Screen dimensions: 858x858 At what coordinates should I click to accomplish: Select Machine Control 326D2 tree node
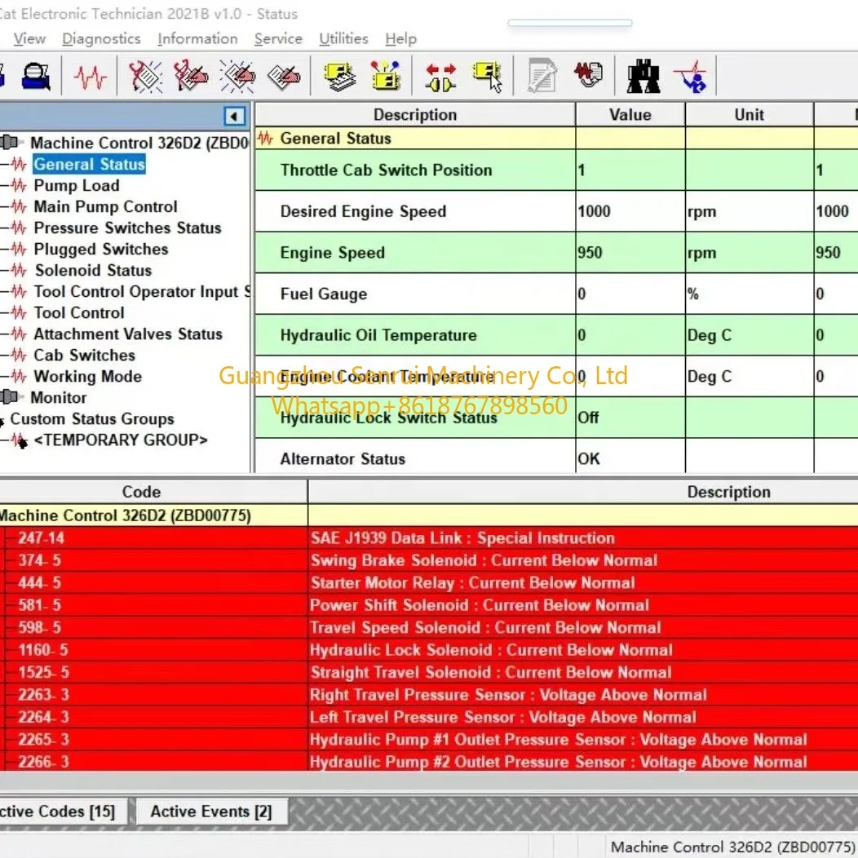(139, 143)
